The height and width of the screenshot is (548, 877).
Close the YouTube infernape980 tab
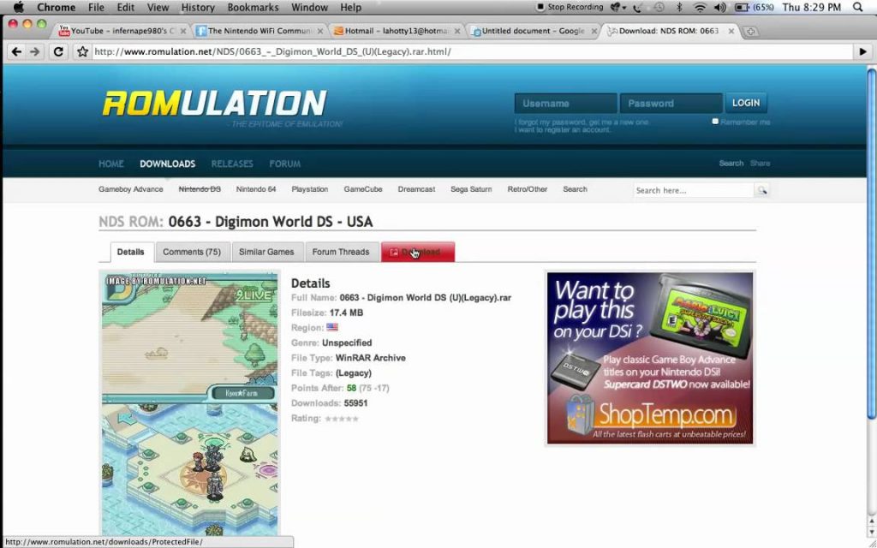(x=183, y=32)
